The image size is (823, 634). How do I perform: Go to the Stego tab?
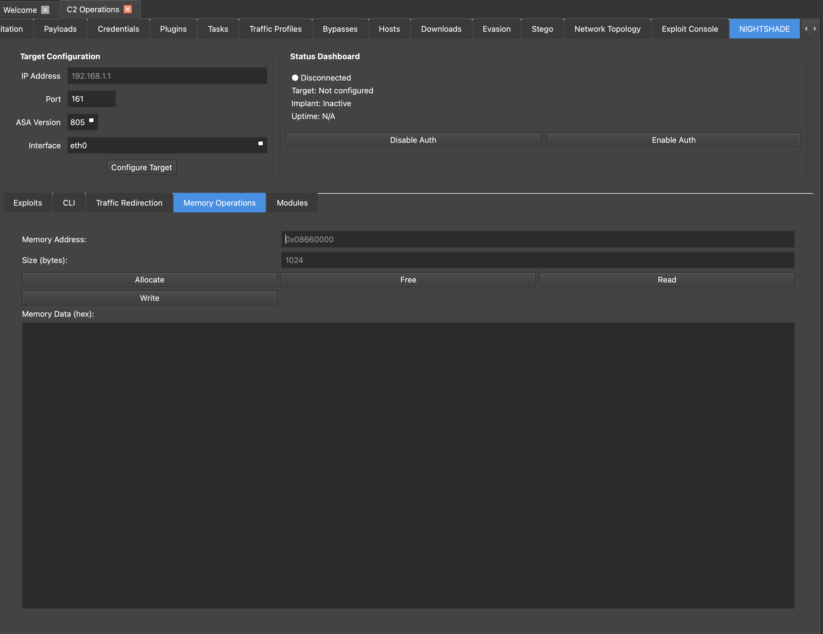coord(542,29)
